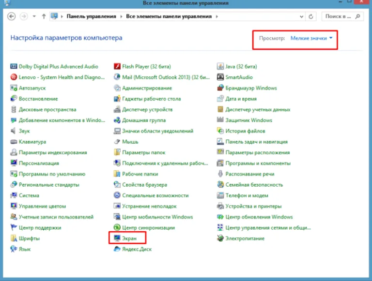Viewport: 372px width, 281px height.
Task: Open Параметры папок
Action: click(143, 152)
